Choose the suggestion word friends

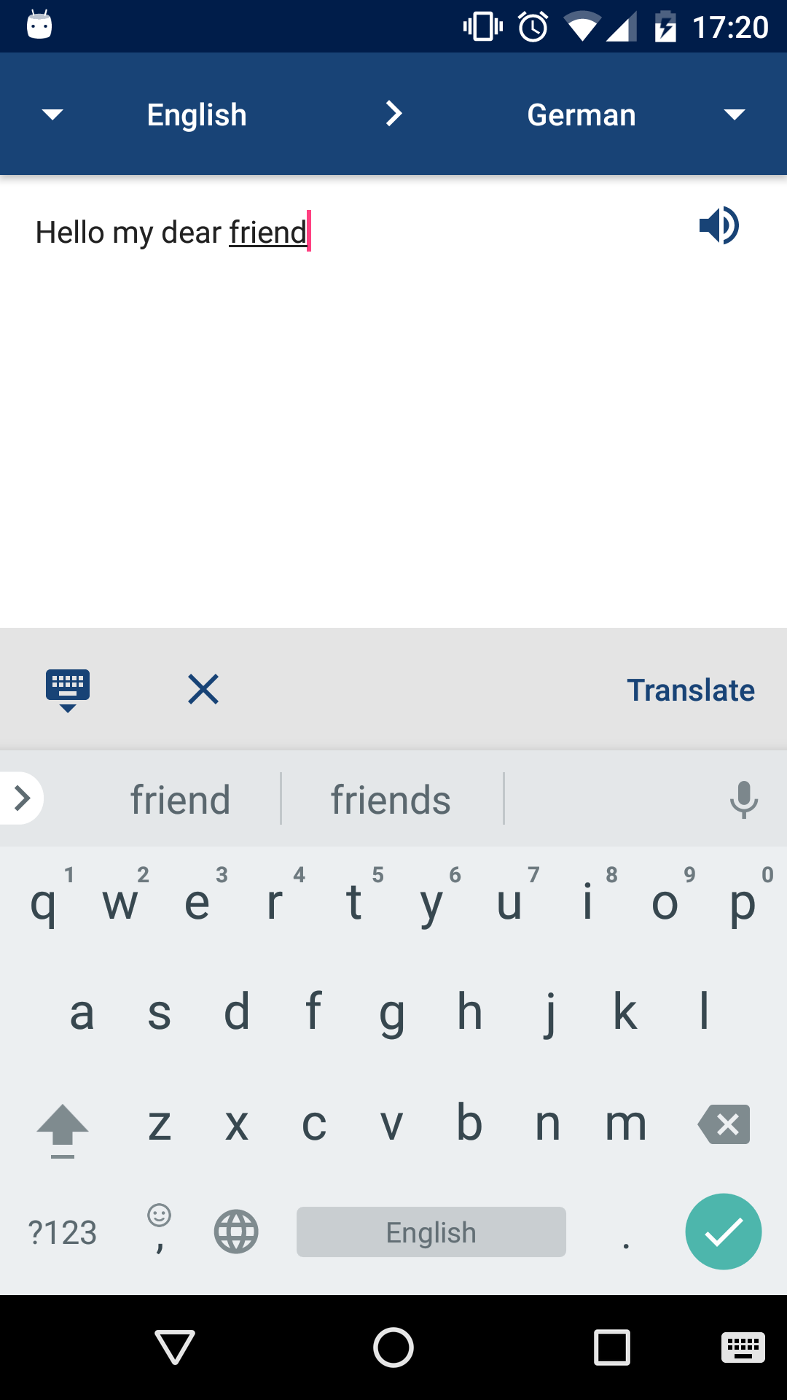pos(391,798)
